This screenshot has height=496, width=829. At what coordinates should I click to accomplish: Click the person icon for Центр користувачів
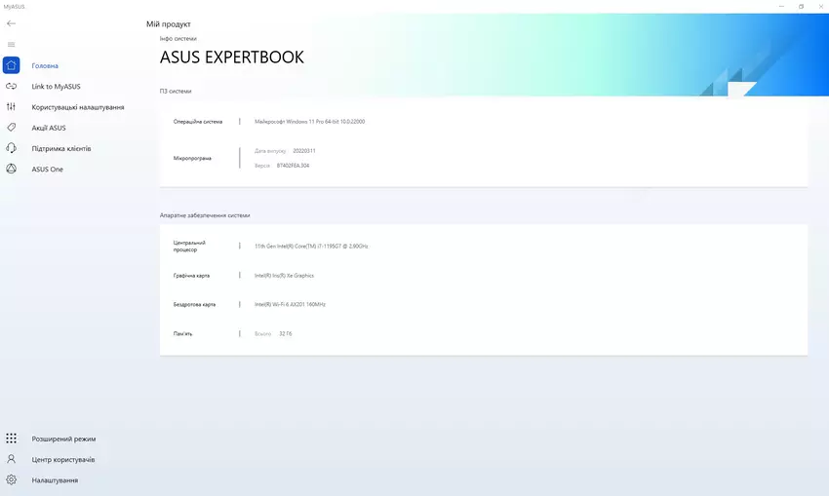click(x=11, y=459)
